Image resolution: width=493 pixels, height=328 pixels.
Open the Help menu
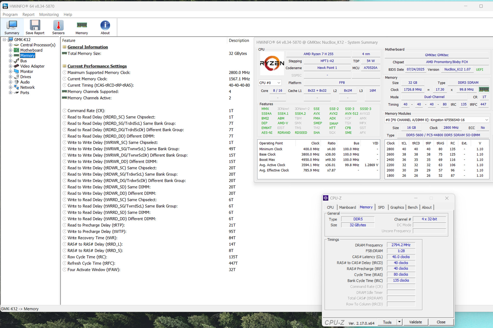coord(68,14)
